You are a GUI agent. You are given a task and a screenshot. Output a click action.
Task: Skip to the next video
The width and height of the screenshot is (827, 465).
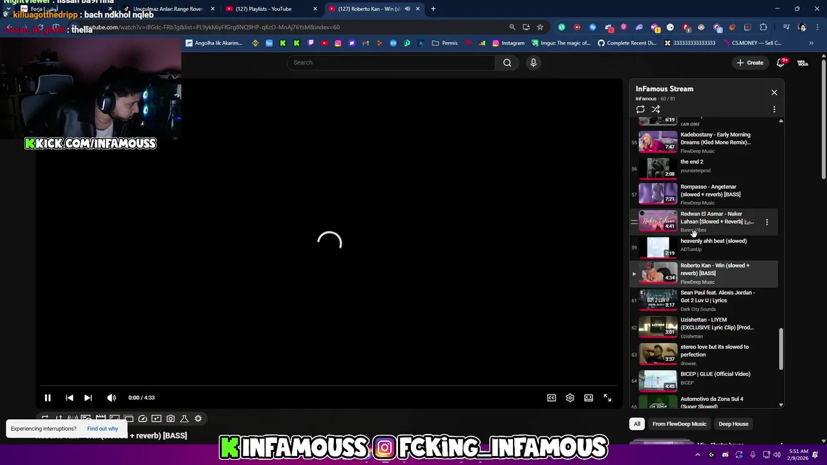pos(88,398)
